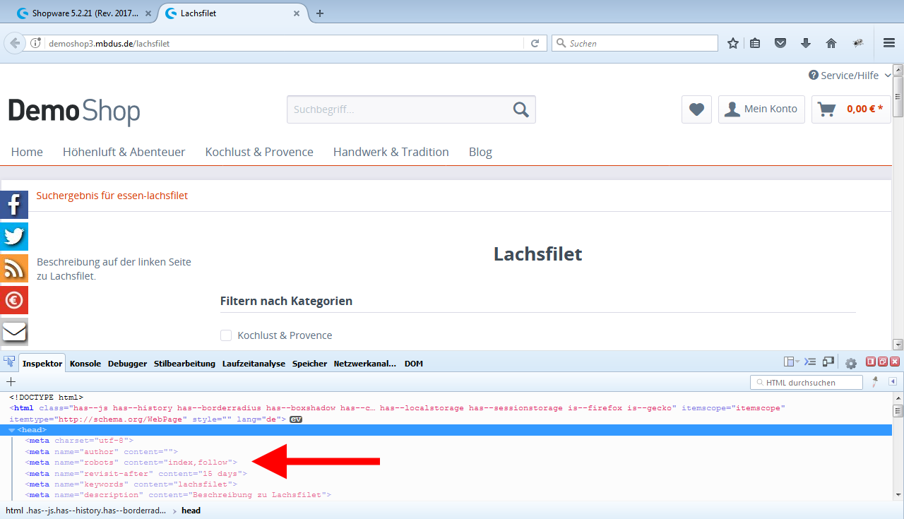904x519 pixels.
Task: Check the Kochlust & Provence filter checkbox
Action: coord(226,335)
